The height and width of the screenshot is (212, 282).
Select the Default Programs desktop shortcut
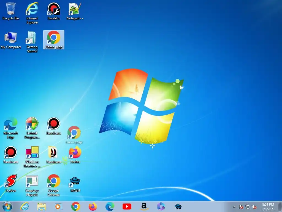click(x=32, y=128)
